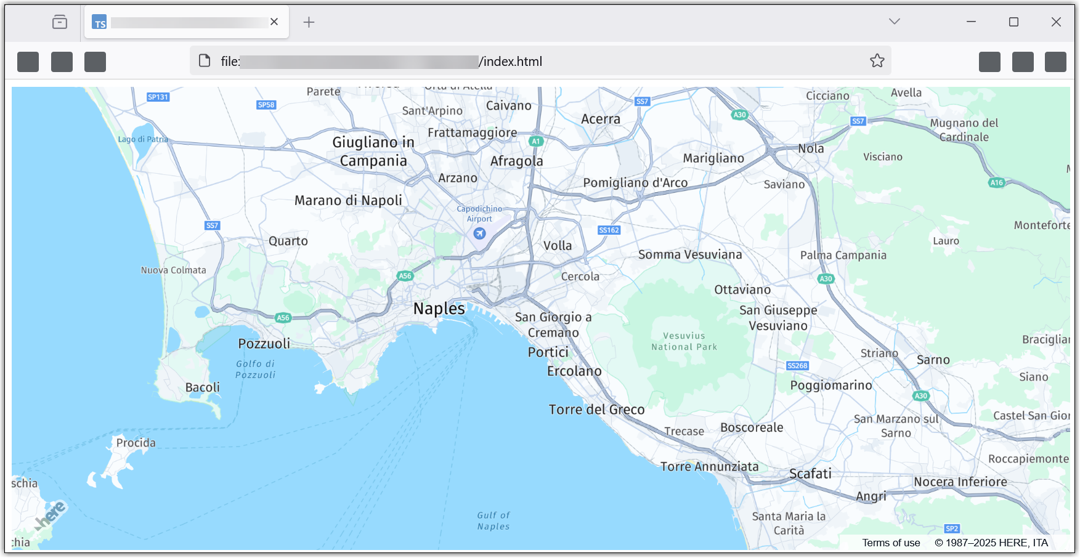This screenshot has height=558, width=1080.
Task: Click the page info icon in the address bar
Action: pyautogui.click(x=205, y=61)
